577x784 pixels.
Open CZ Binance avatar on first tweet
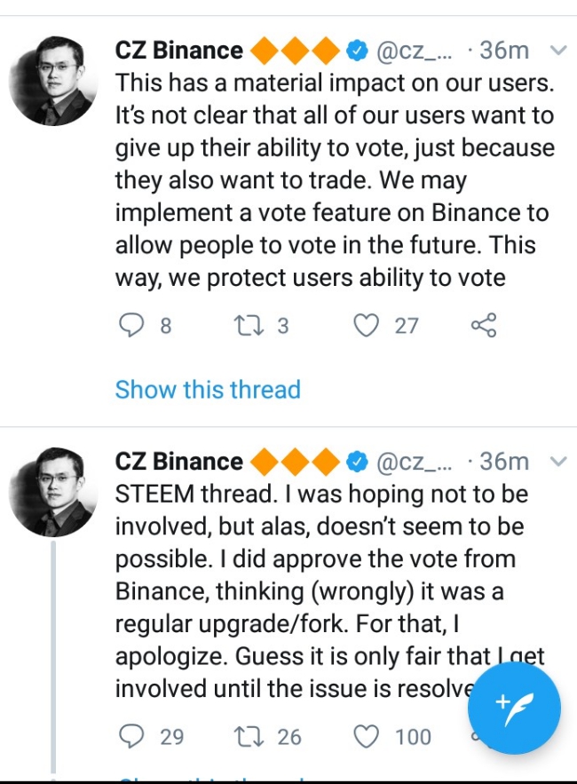[53, 81]
